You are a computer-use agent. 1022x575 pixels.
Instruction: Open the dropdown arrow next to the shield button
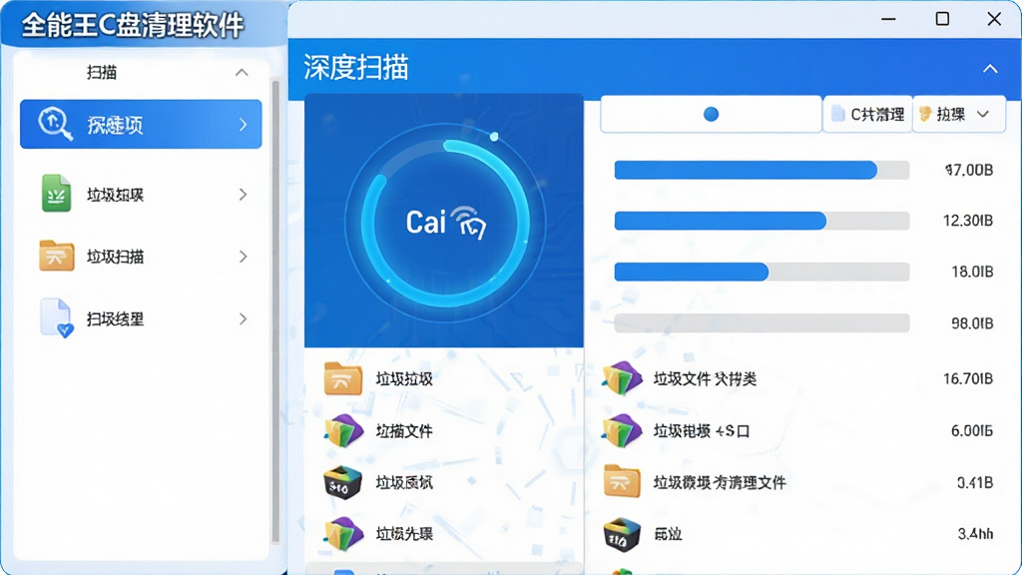coord(983,114)
